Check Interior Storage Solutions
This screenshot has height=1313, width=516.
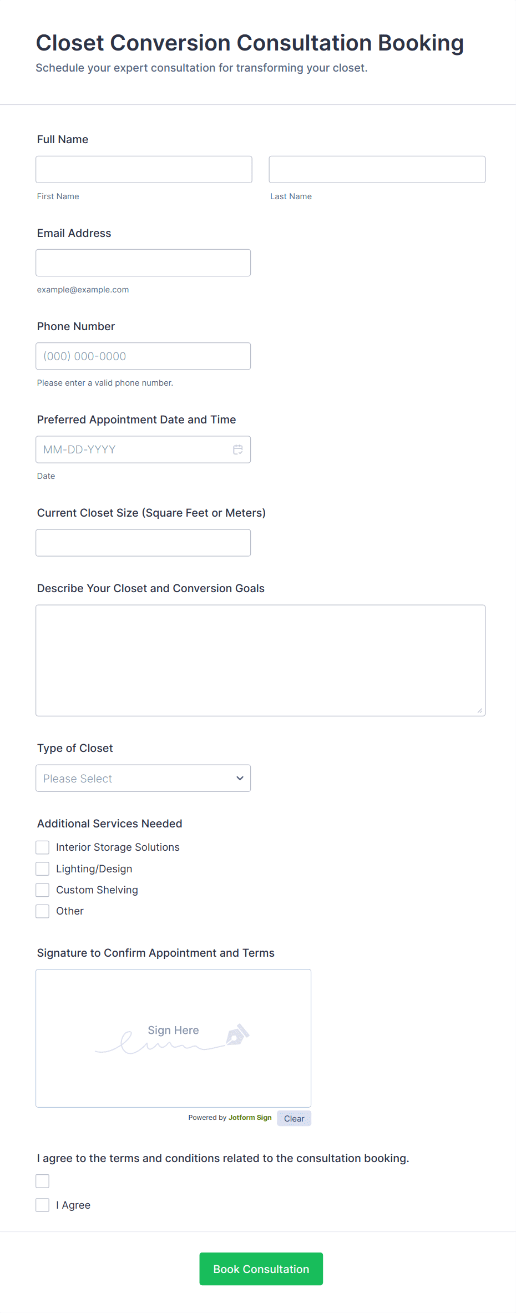43,847
